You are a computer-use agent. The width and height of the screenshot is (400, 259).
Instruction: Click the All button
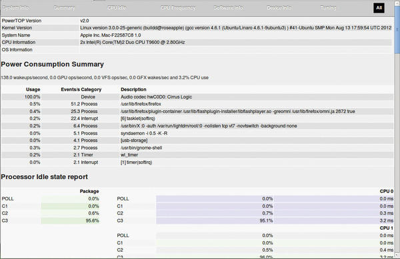point(379,8)
